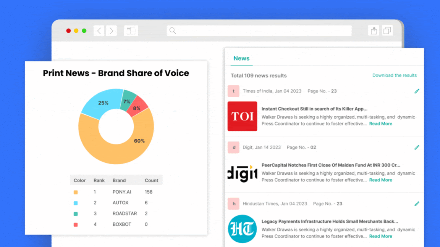440x247 pixels.
Task: Click the 'h' source badge
Action: point(233,204)
